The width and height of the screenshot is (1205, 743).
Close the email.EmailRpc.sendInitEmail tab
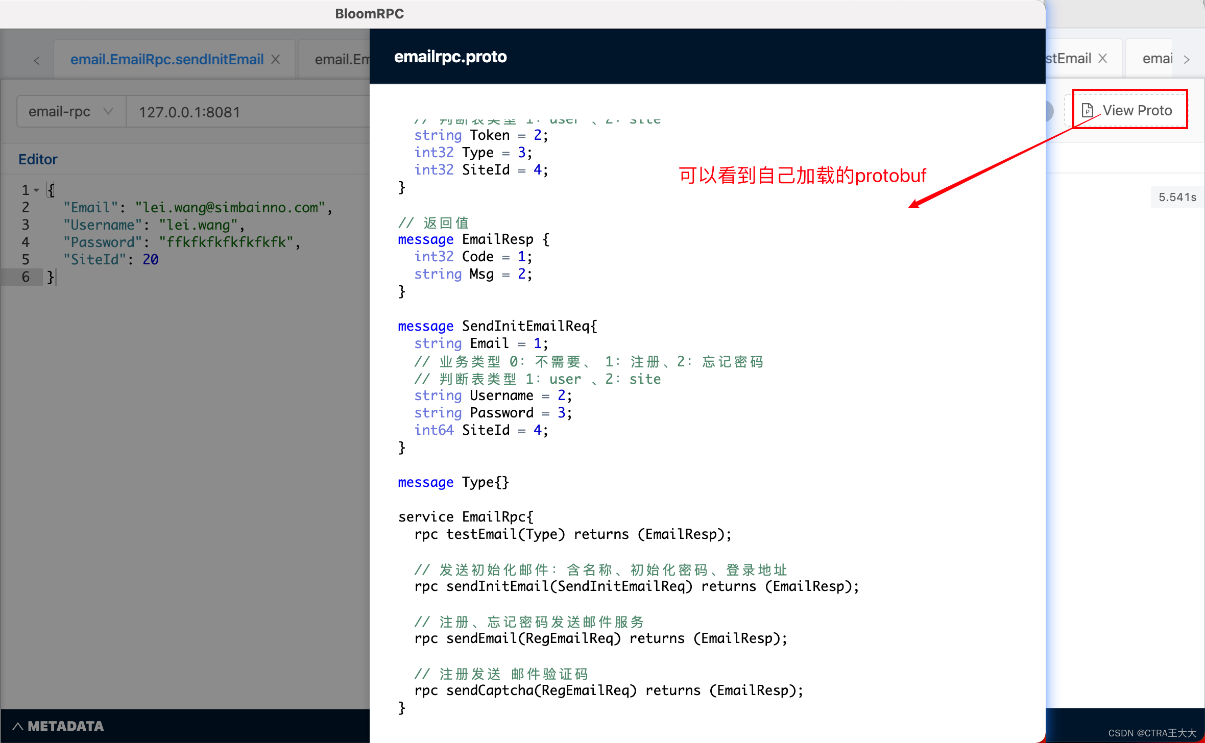coord(276,59)
